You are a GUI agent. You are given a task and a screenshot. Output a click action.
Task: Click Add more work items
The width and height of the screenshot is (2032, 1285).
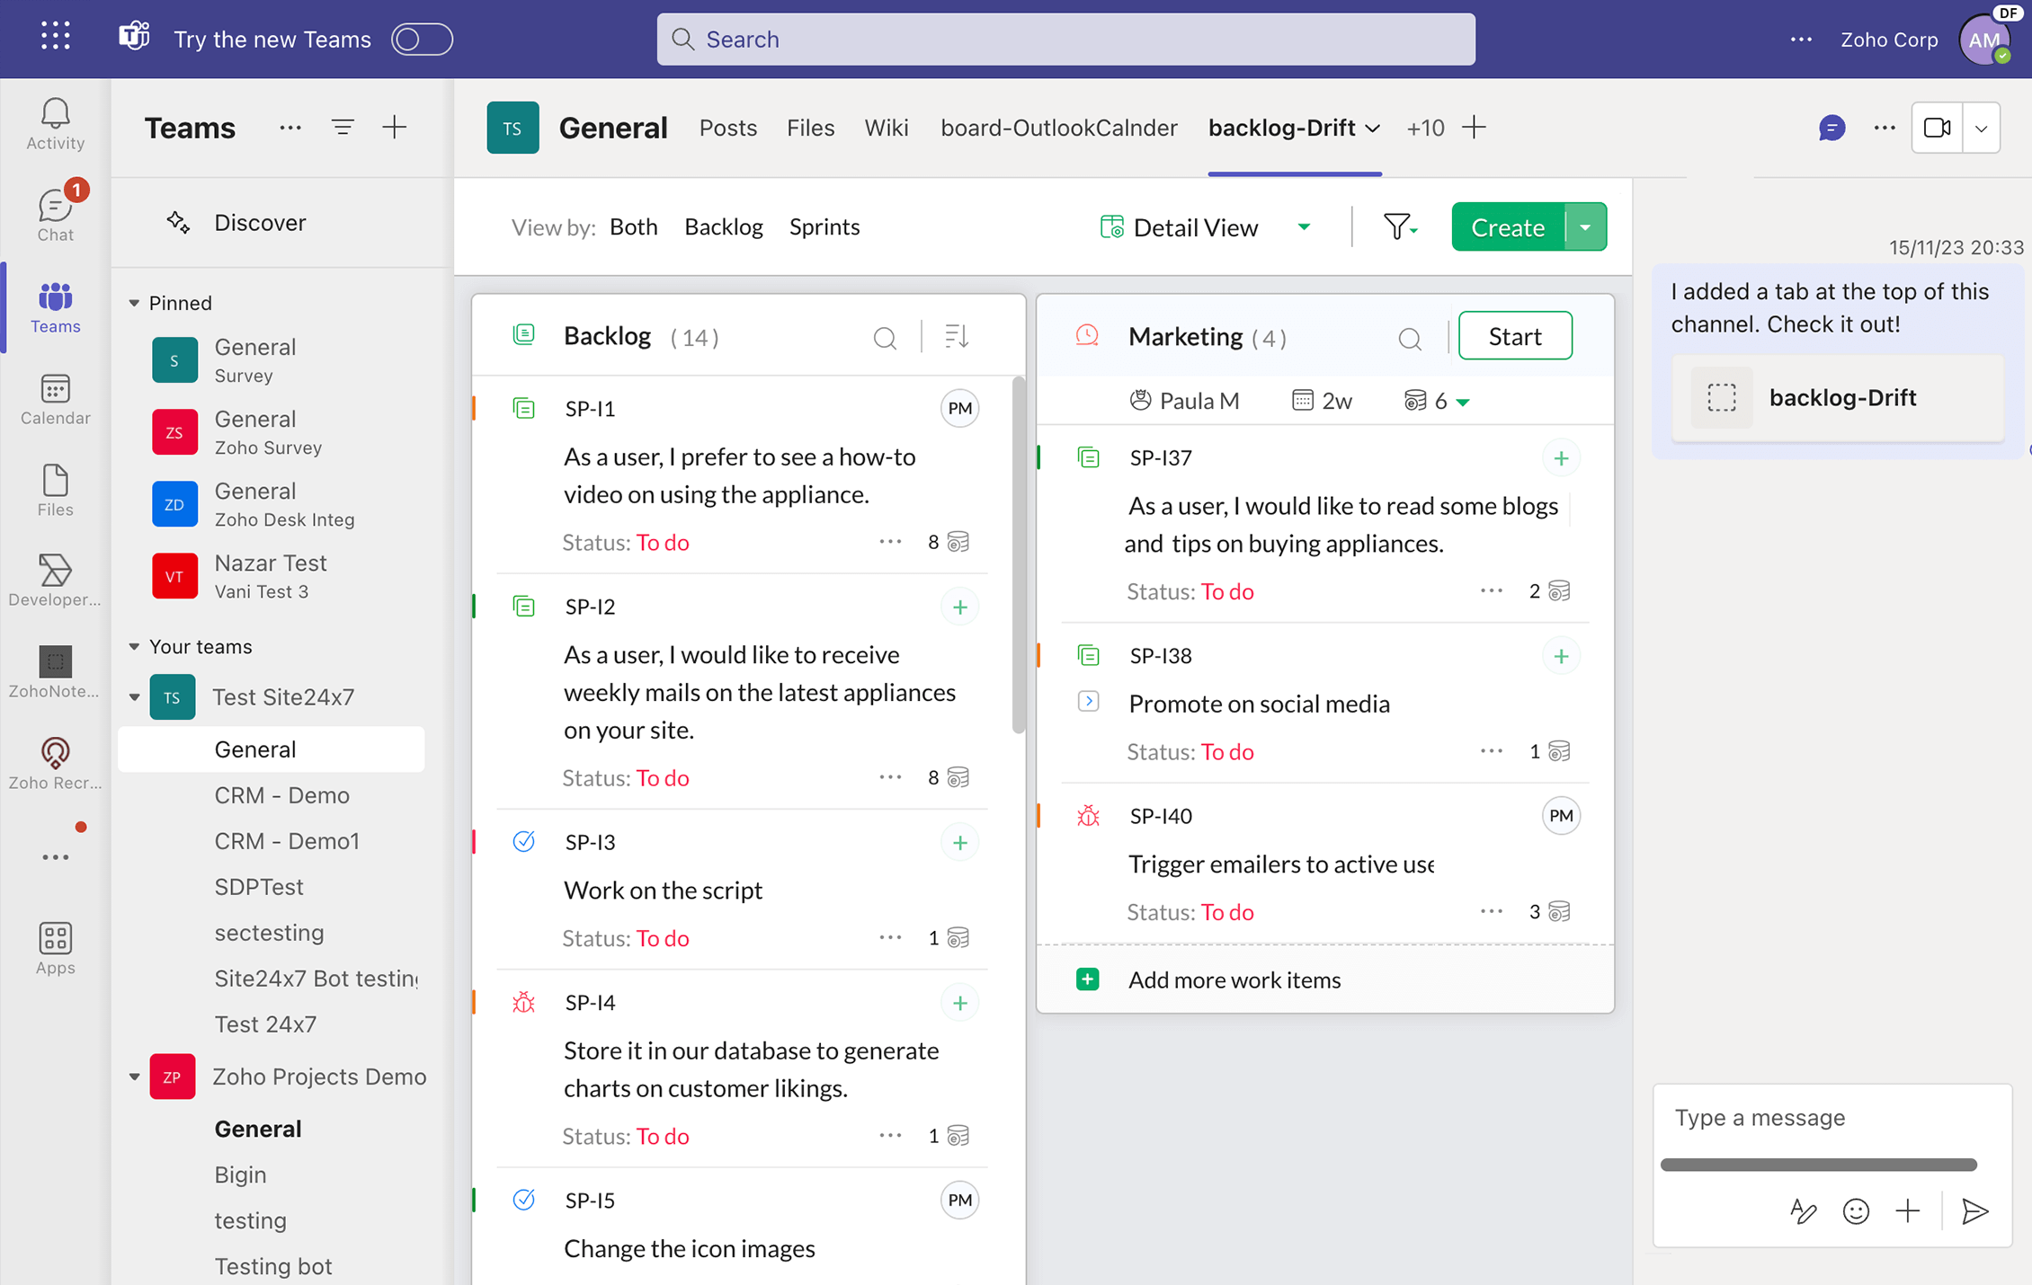point(1234,979)
